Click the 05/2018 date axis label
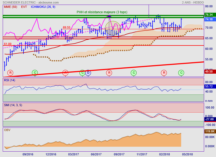The width and height of the screenshot is (216, 157). coord(187,154)
